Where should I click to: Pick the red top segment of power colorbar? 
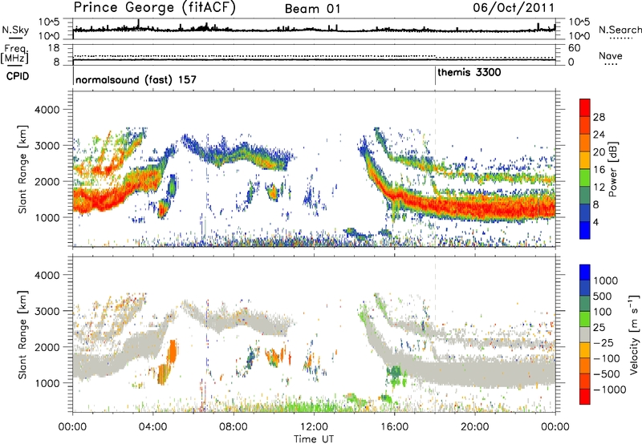585,108
